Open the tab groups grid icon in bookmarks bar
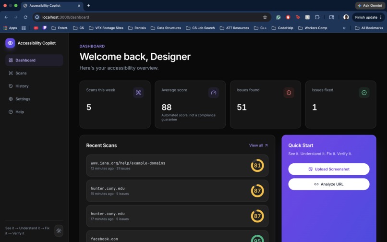387x242 pixels. (24, 28)
